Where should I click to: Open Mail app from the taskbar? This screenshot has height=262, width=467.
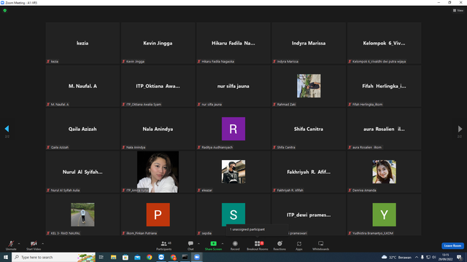pyautogui.click(x=137, y=257)
